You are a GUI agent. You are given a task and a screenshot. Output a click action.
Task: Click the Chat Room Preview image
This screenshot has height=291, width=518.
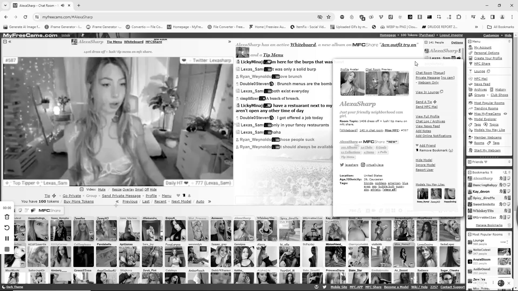[387, 84]
